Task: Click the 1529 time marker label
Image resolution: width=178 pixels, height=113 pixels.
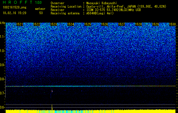Action: 156,24
